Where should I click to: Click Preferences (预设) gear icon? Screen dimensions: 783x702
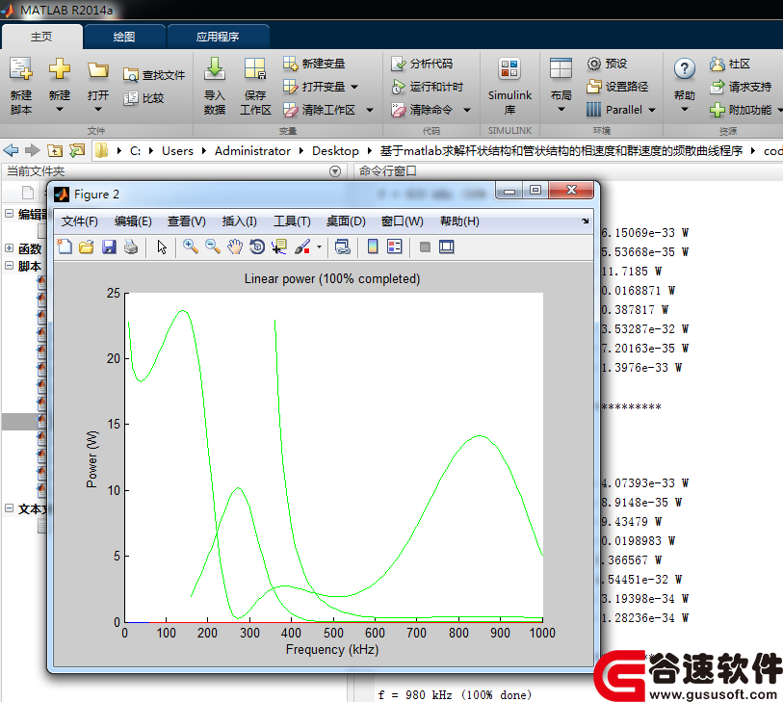593,64
